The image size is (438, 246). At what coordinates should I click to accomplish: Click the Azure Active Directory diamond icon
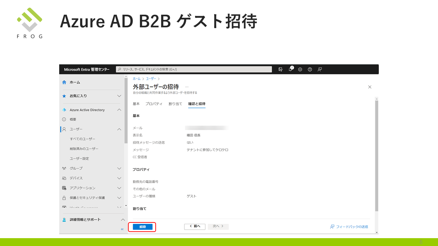64,110
